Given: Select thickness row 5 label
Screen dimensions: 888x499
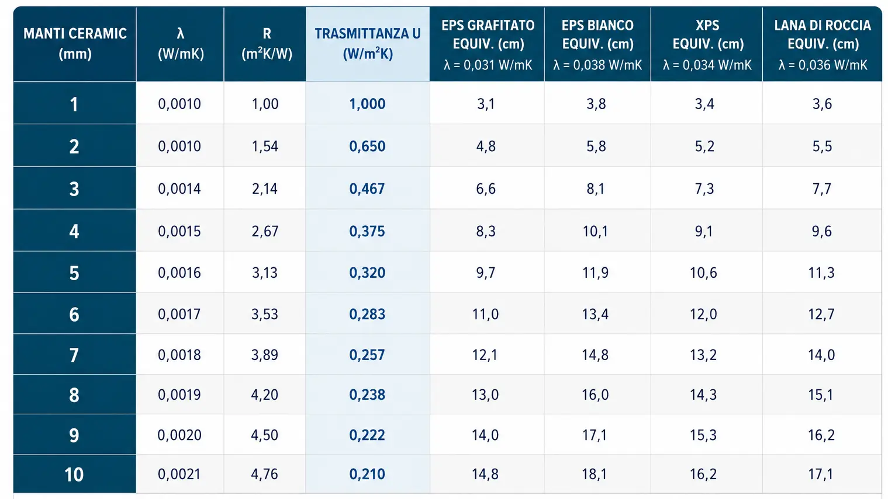Looking at the screenshot, I should tap(74, 273).
